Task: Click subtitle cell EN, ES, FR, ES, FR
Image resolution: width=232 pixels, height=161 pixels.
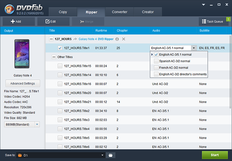Action: 212,48
